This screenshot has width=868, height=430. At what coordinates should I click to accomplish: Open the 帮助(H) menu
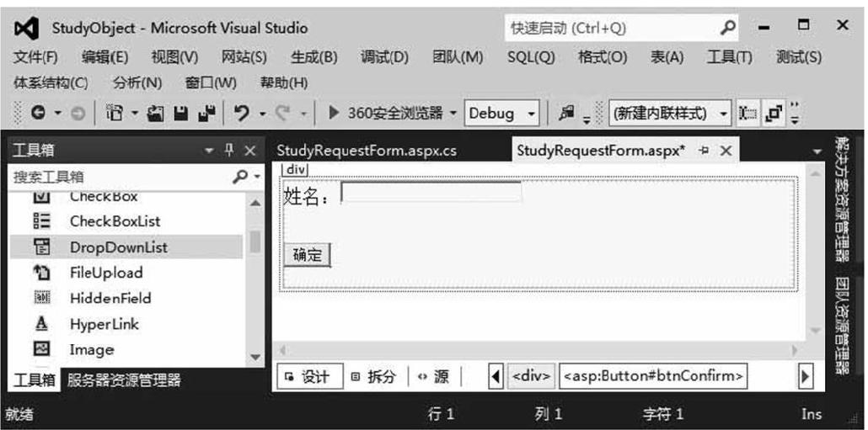[284, 83]
